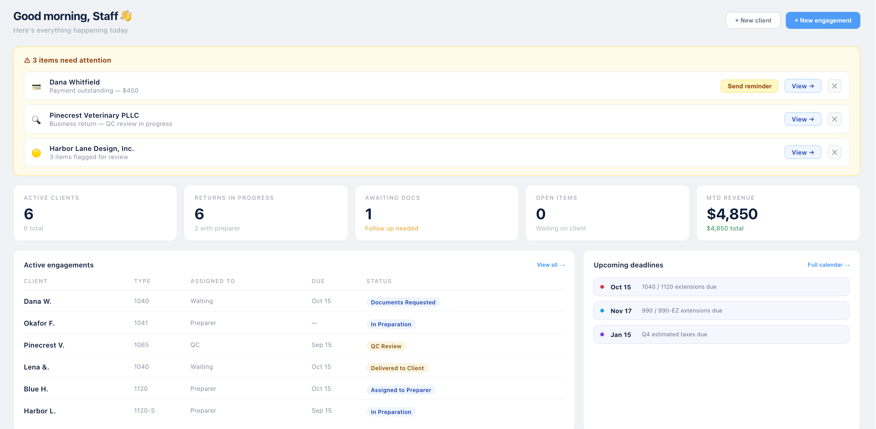Click Okafor F.'s In Preparation status badge
876x429 pixels.
391,324
